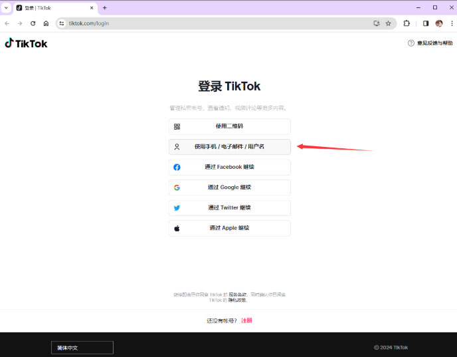Click the person icon on phone/email option
Viewport: 457px width, 357px height.
tap(177, 147)
